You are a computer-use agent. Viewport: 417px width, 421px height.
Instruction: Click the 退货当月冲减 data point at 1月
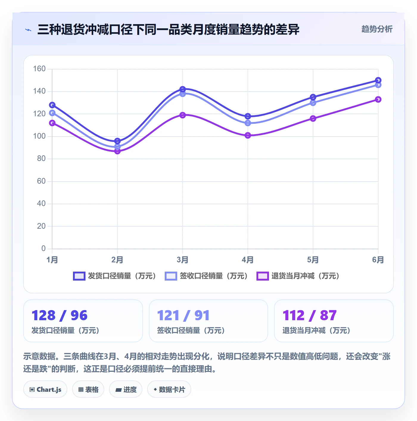[52, 123]
